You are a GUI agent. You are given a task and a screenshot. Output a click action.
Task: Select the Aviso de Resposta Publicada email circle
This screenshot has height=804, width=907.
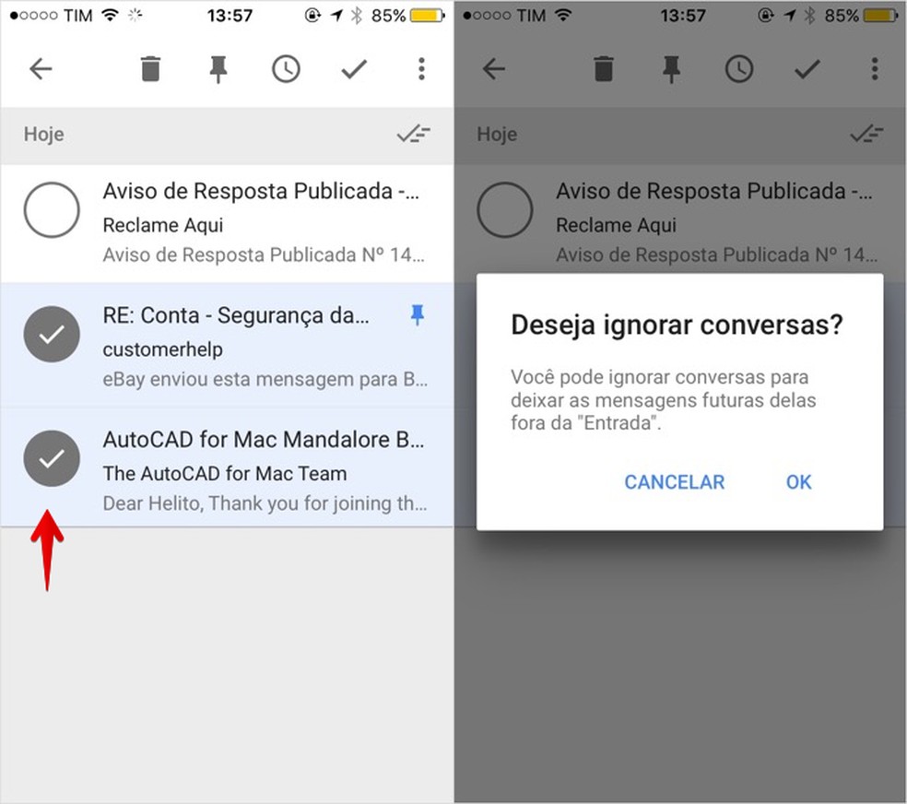click(52, 209)
